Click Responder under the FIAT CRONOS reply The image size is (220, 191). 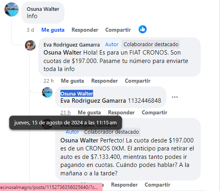[104, 81]
